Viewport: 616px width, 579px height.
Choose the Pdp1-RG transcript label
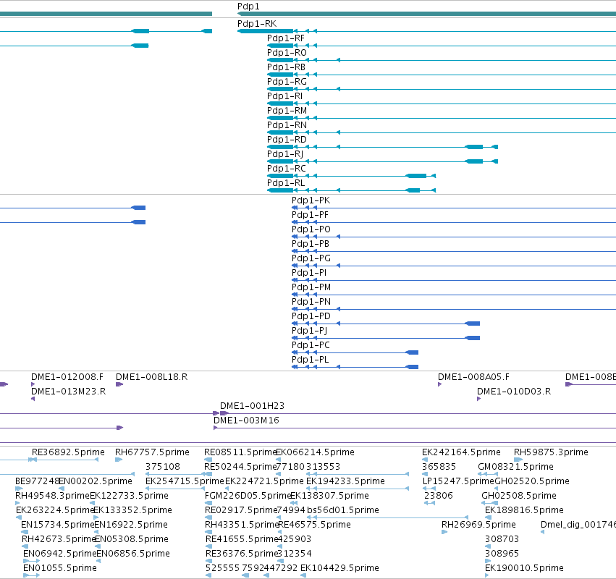tap(287, 82)
